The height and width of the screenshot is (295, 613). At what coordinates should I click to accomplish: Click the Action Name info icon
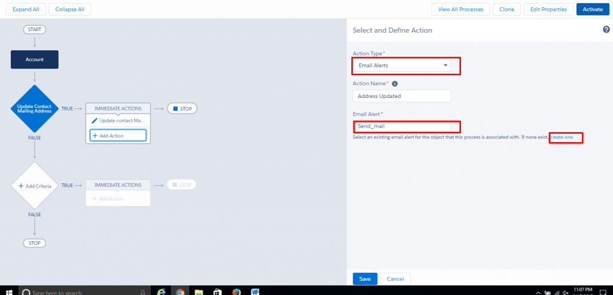395,84
